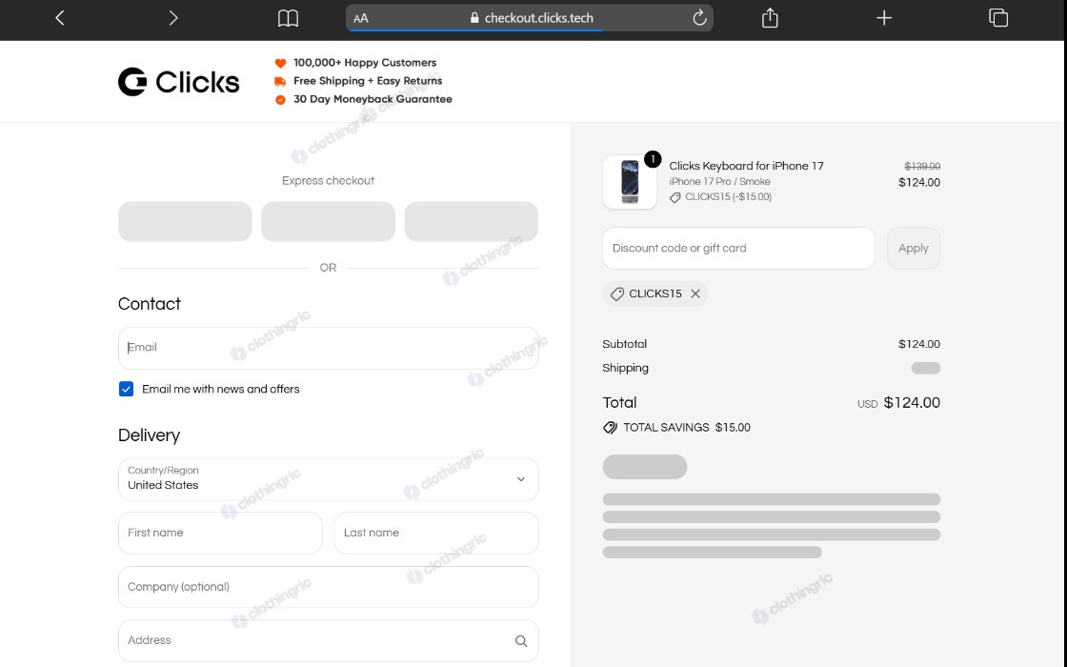Image resolution: width=1067 pixels, height=667 pixels.
Task: Click the First name field
Action: tap(220, 533)
